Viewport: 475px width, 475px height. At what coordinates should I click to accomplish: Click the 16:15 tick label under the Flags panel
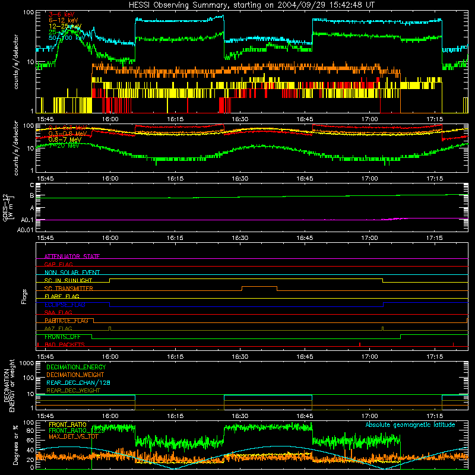point(175,357)
